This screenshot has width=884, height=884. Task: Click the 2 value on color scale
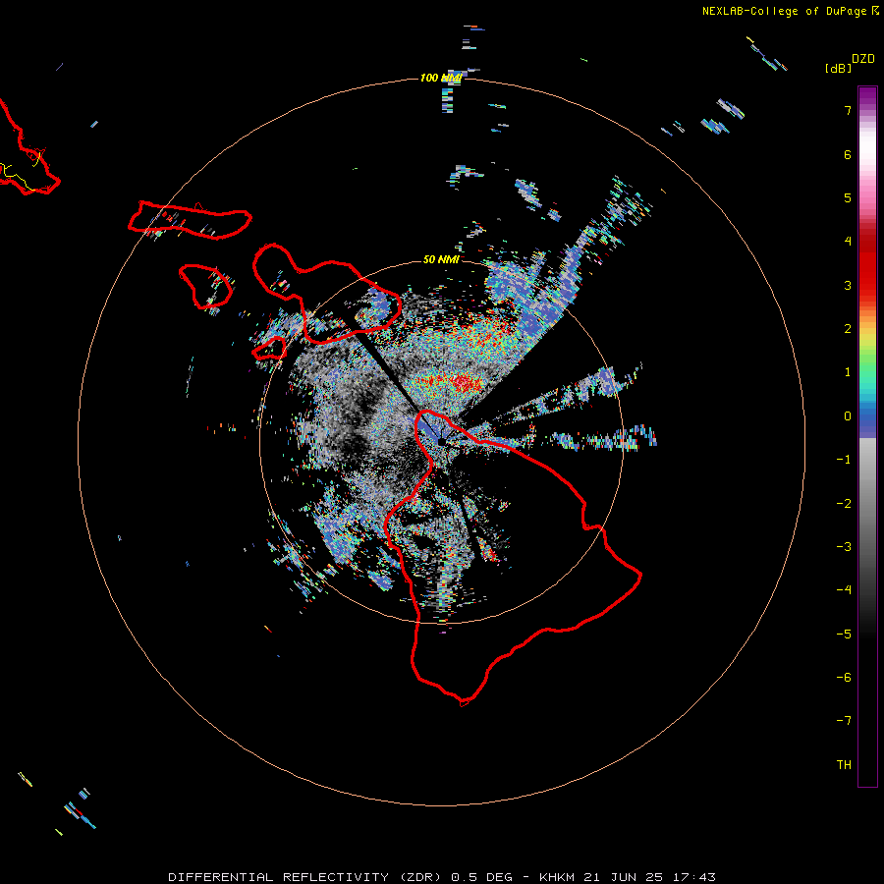click(x=848, y=329)
